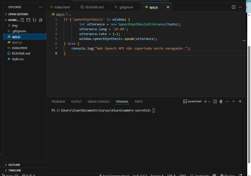Collapse all folders in explorer
The width and height of the screenshot is (251, 176).
[41, 20]
